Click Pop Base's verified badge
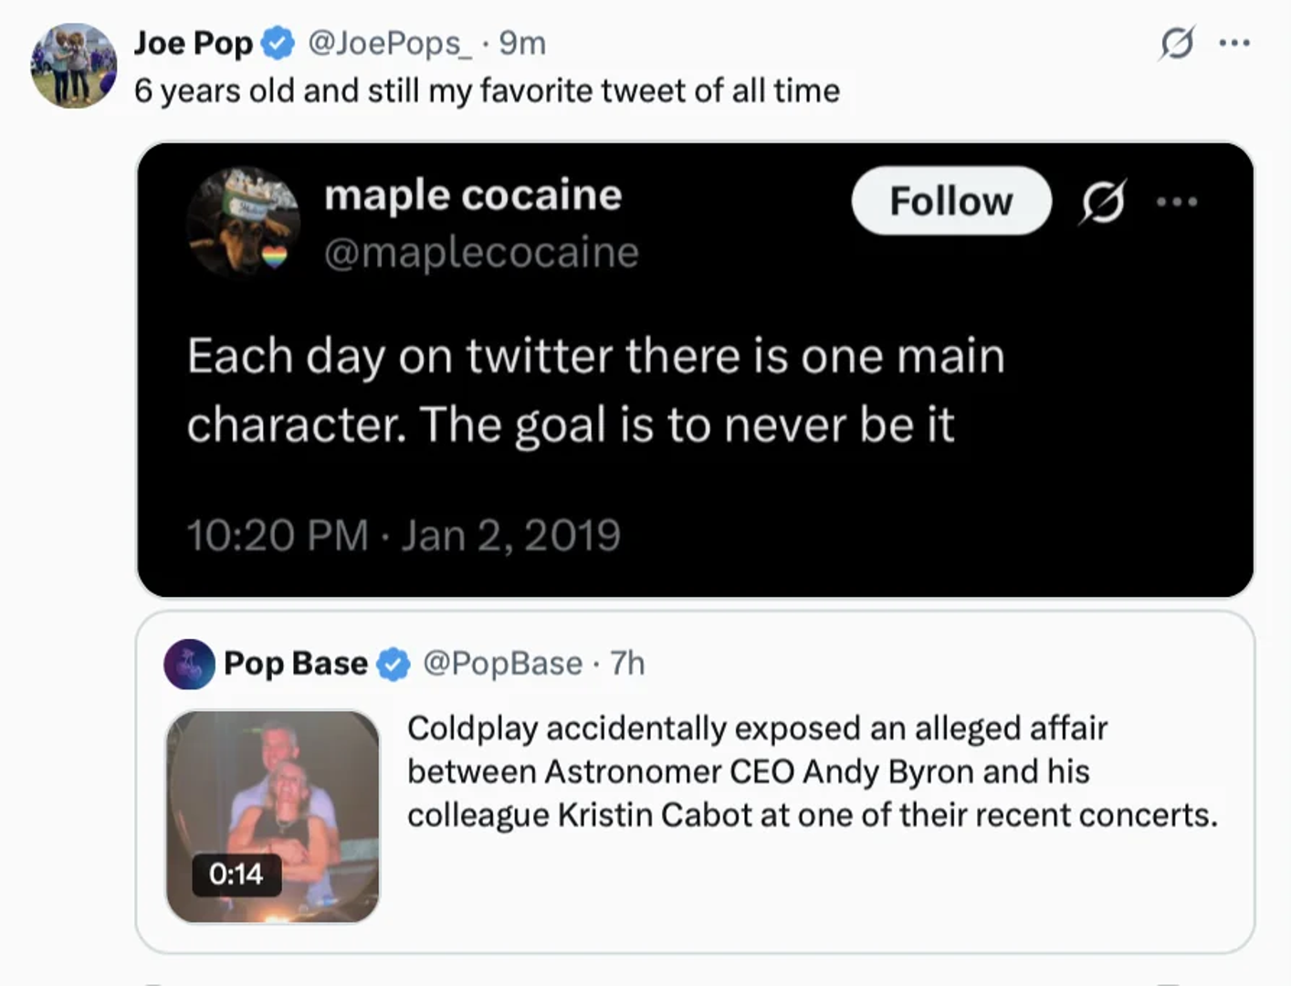Image resolution: width=1291 pixels, height=986 pixels. click(394, 664)
